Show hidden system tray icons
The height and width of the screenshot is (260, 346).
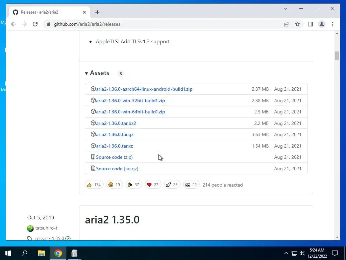pyautogui.click(x=286, y=253)
